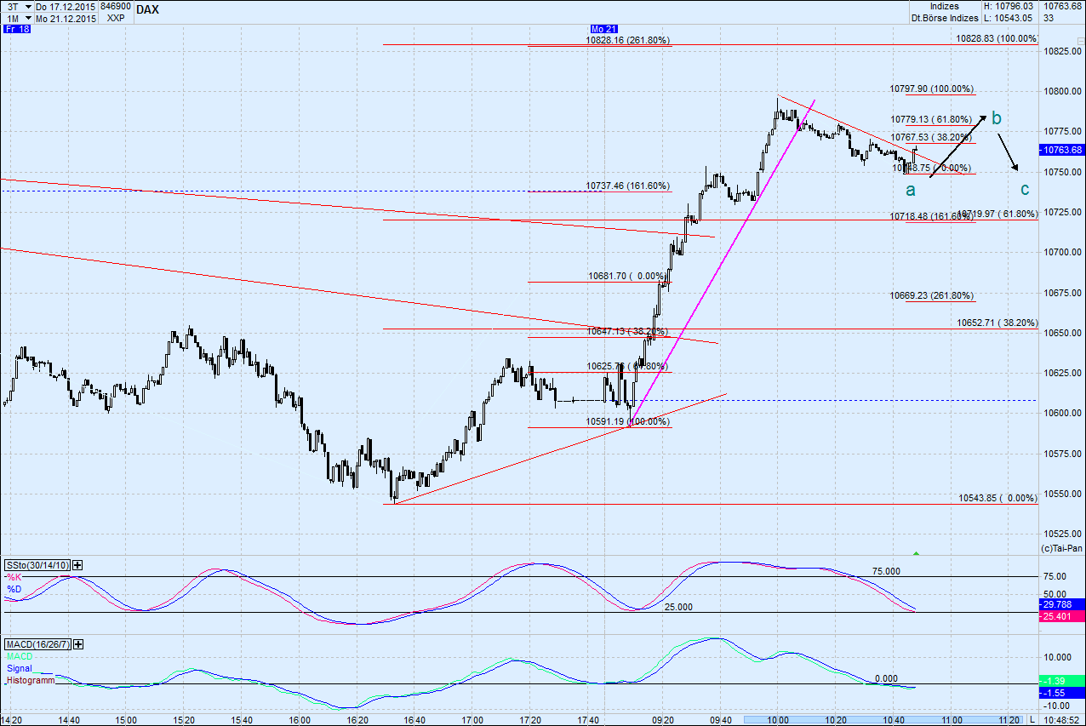Click the 10828.83 (100.00%) Fibonacci label

pos(997,38)
